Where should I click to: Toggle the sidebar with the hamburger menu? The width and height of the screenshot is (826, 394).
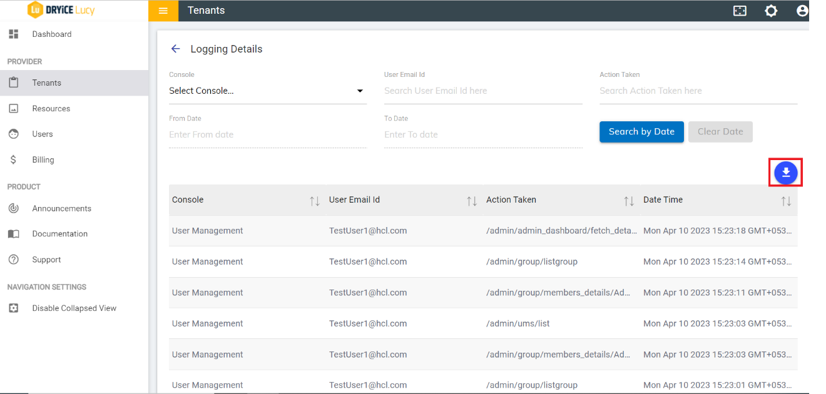pyautogui.click(x=163, y=11)
